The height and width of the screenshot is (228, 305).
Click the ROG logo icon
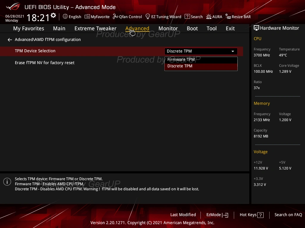(x=13, y=7)
